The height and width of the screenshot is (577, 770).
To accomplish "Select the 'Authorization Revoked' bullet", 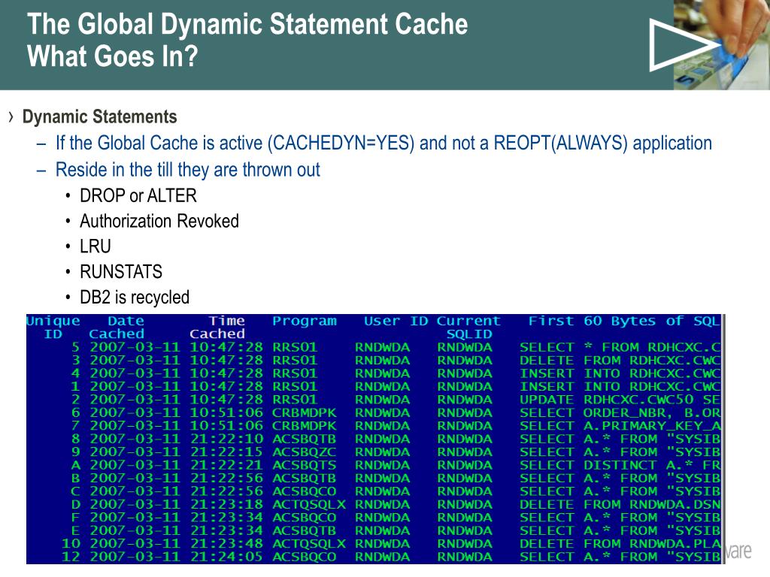I will [159, 221].
